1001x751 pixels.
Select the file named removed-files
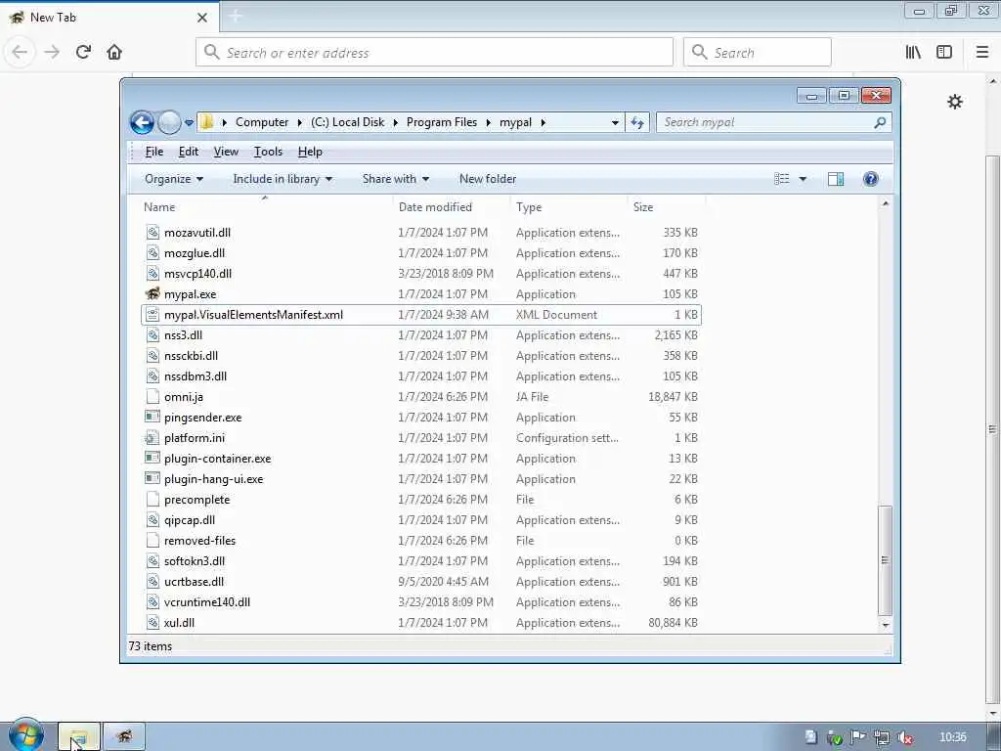[x=199, y=540]
